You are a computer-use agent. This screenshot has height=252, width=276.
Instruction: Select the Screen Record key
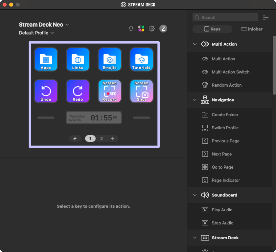109,91
